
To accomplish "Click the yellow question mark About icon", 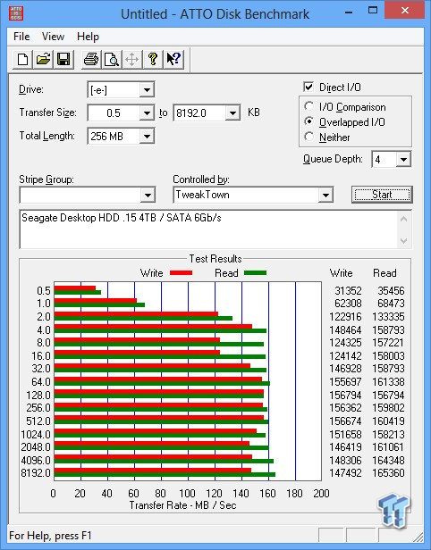I will click(x=153, y=59).
